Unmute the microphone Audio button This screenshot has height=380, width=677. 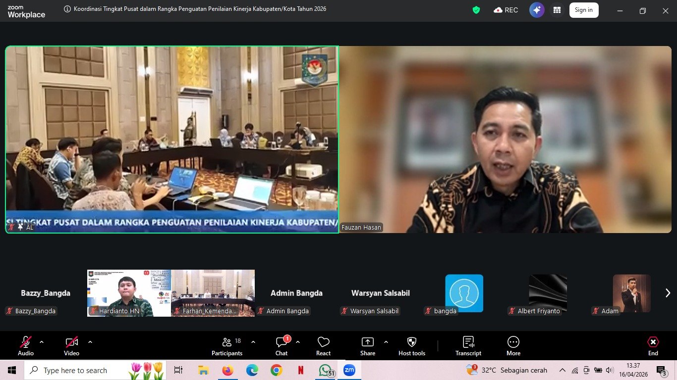(26, 345)
